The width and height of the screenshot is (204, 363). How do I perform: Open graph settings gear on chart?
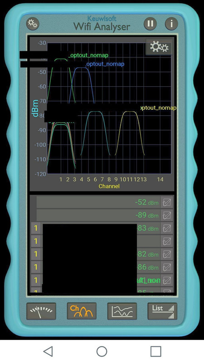[159, 47]
